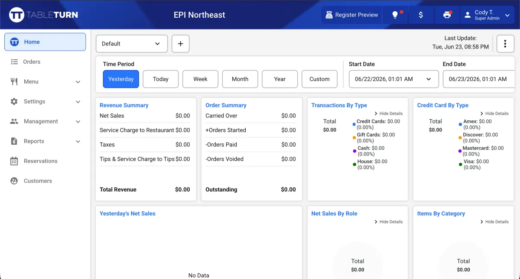Open the Customers page
Image resolution: width=520 pixels, height=279 pixels.
pyautogui.click(x=45, y=181)
